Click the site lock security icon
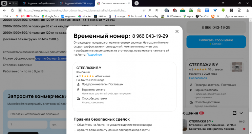 (20, 10)
